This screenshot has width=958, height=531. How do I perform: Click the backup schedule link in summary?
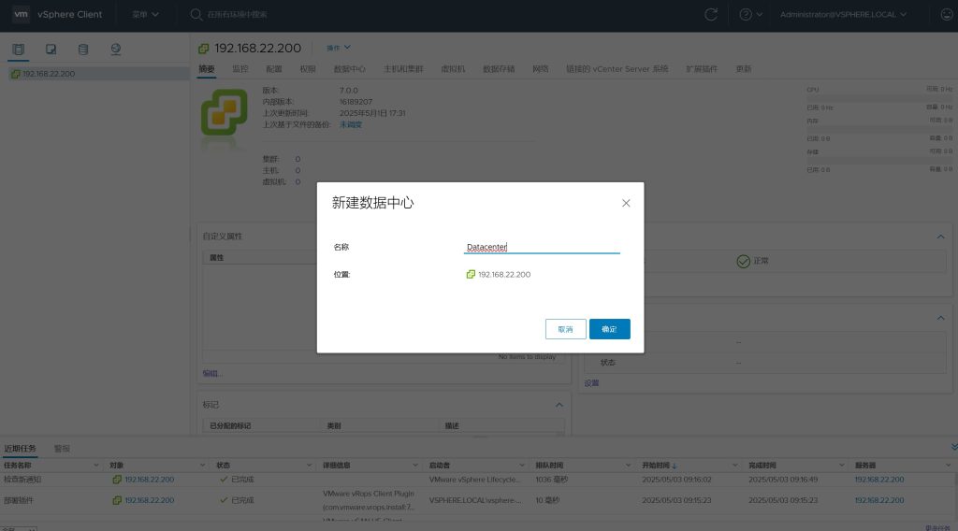tap(351, 124)
